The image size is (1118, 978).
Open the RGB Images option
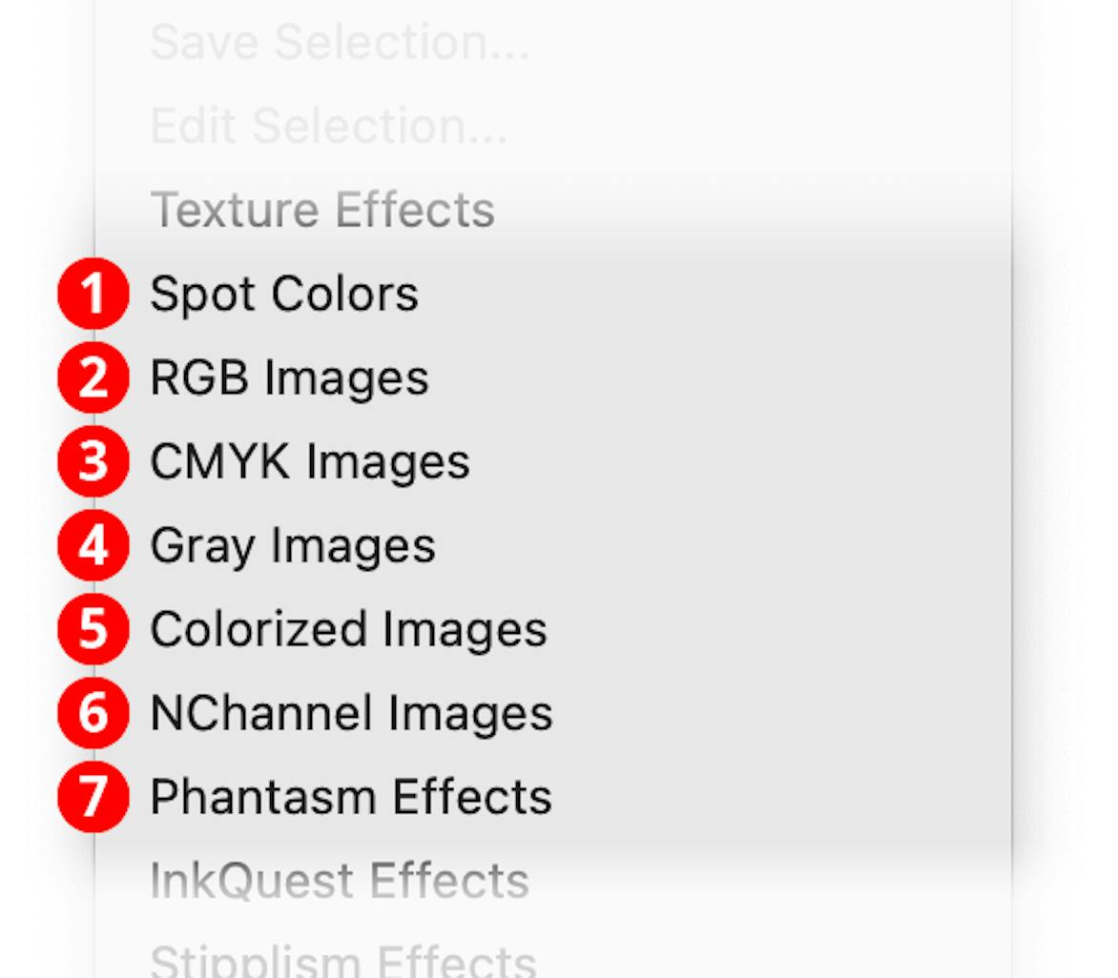point(289,377)
